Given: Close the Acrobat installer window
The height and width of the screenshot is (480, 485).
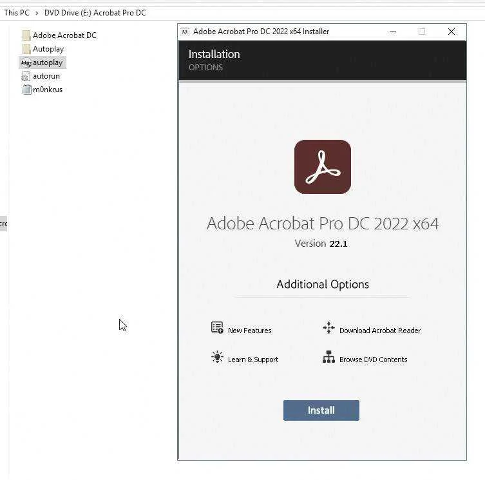Looking at the screenshot, I should 452,32.
